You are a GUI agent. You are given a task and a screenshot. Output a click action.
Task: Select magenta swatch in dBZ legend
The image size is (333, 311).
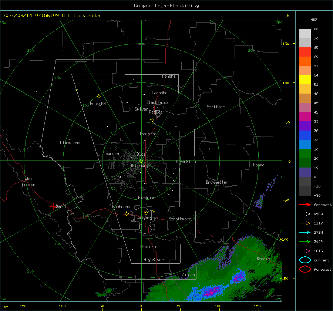click(x=305, y=116)
